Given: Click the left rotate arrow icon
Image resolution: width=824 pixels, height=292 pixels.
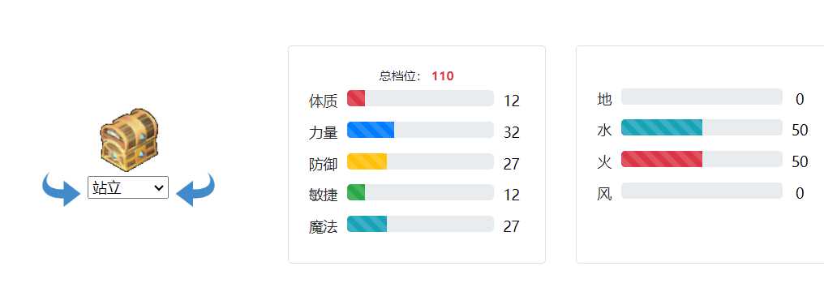Looking at the screenshot, I should 61,189.
